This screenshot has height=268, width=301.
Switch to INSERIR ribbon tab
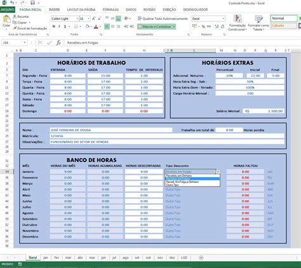coord(54,10)
